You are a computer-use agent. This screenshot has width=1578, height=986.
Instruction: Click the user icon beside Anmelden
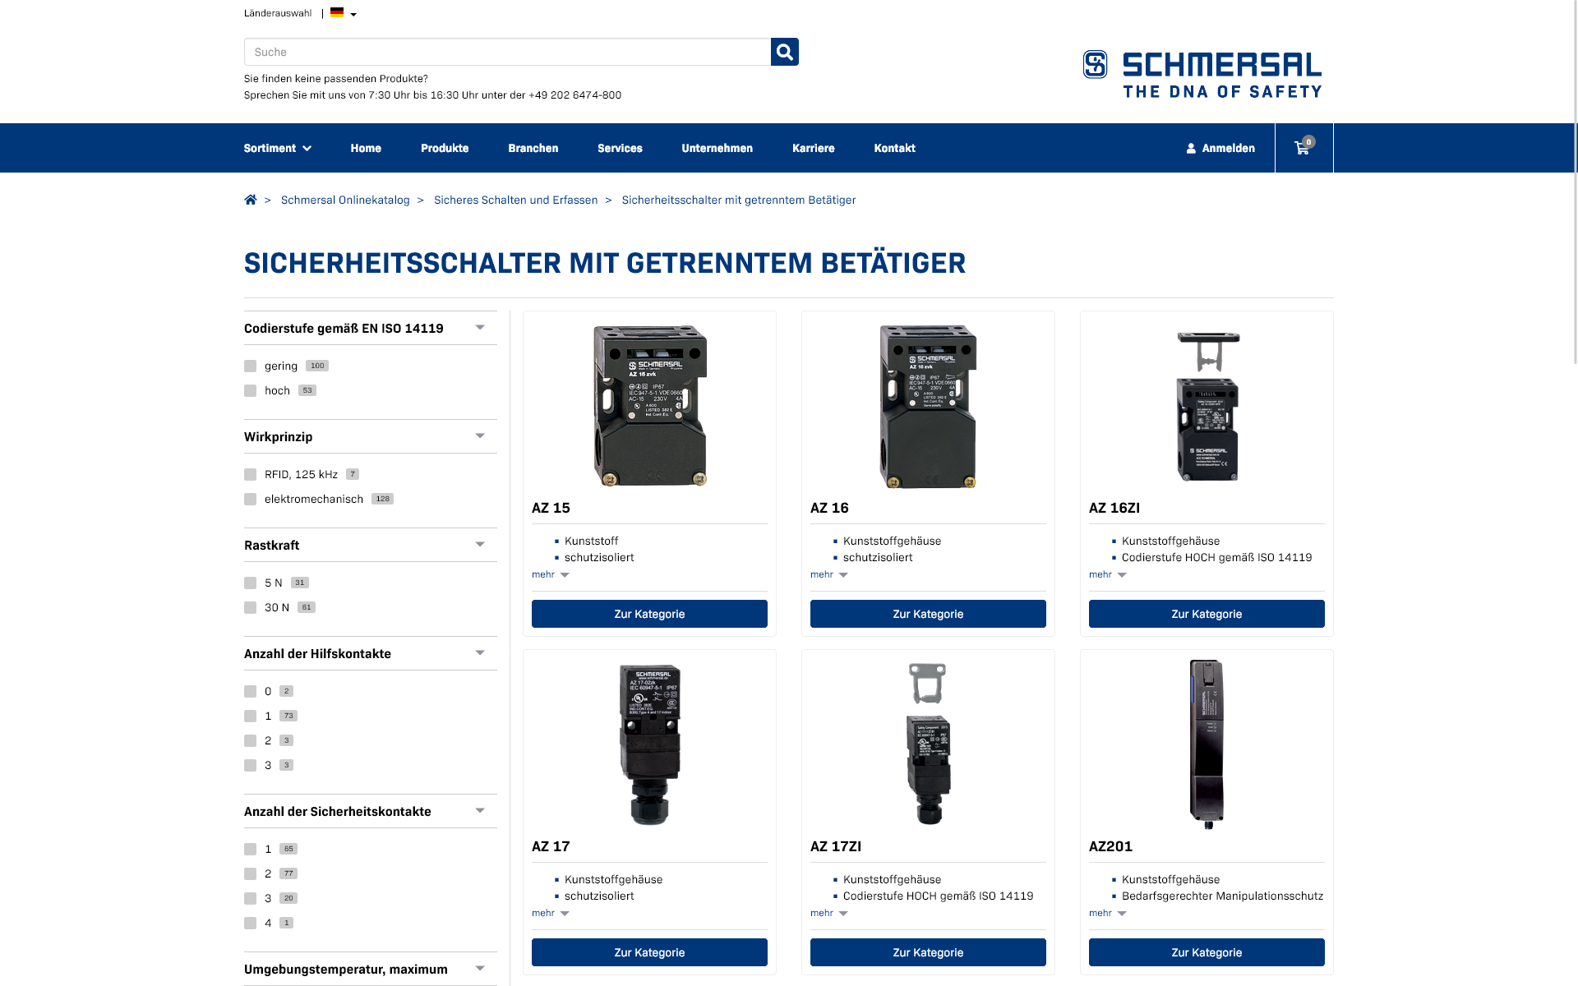(x=1191, y=149)
